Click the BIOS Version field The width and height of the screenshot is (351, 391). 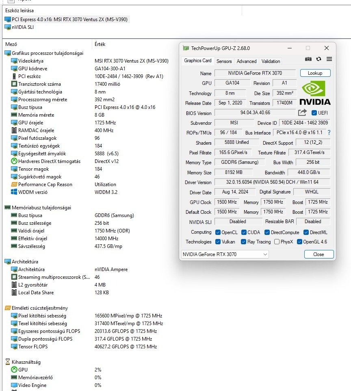click(255, 113)
